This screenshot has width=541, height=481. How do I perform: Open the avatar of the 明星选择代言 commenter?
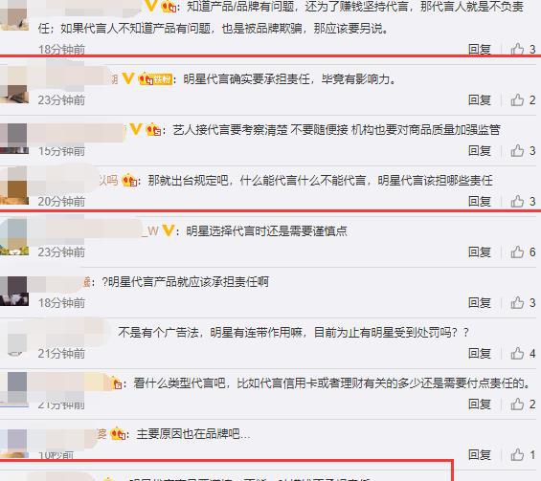pyautogui.click(x=14, y=237)
